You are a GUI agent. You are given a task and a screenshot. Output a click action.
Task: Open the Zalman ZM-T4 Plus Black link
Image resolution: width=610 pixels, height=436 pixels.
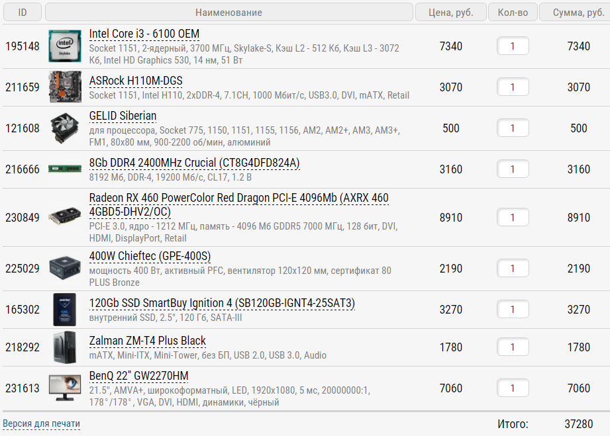[x=147, y=341]
